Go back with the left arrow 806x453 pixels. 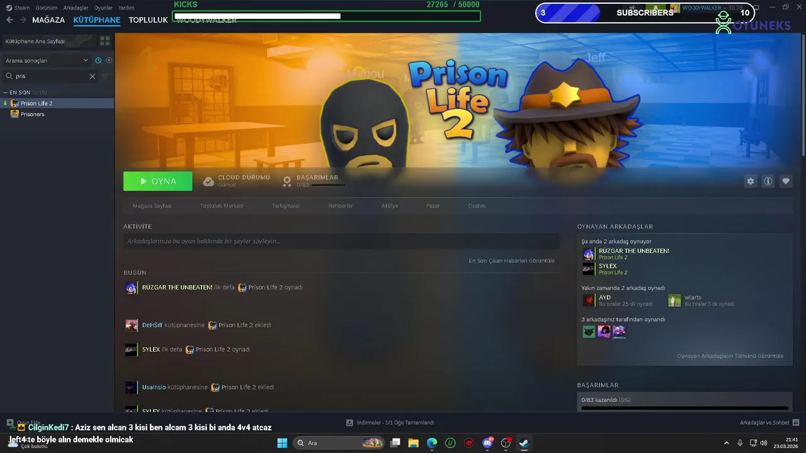tap(9, 20)
